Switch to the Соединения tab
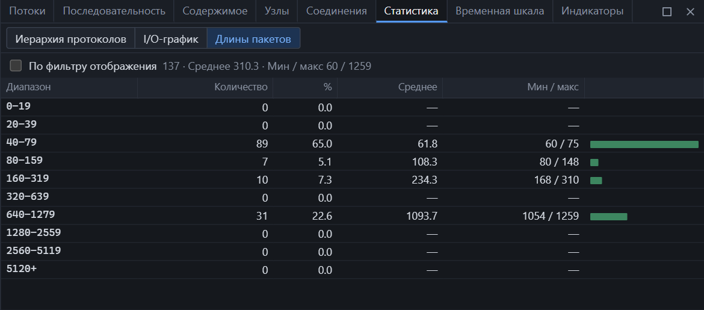This screenshot has width=704, height=310. (337, 11)
